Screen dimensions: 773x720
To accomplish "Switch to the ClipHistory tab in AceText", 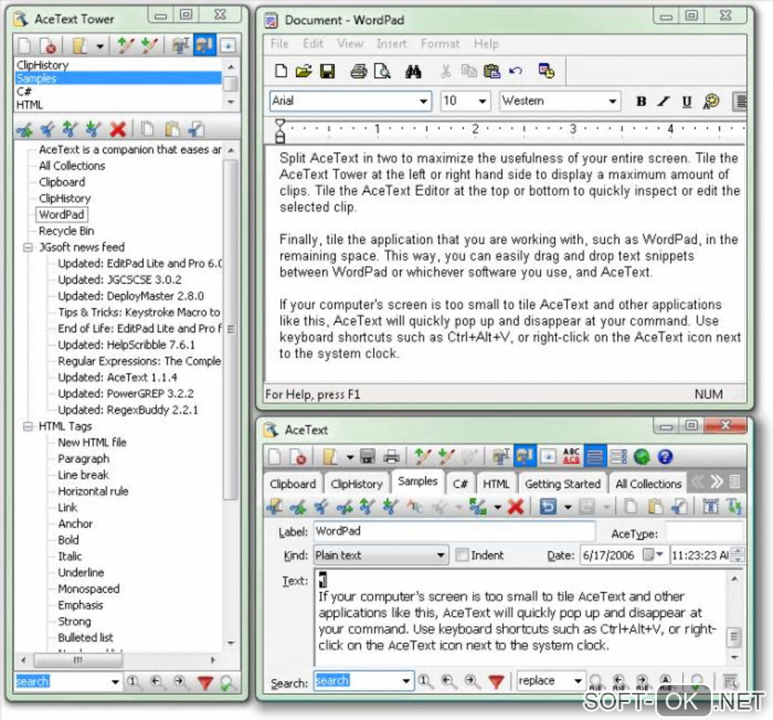I will pyautogui.click(x=356, y=484).
